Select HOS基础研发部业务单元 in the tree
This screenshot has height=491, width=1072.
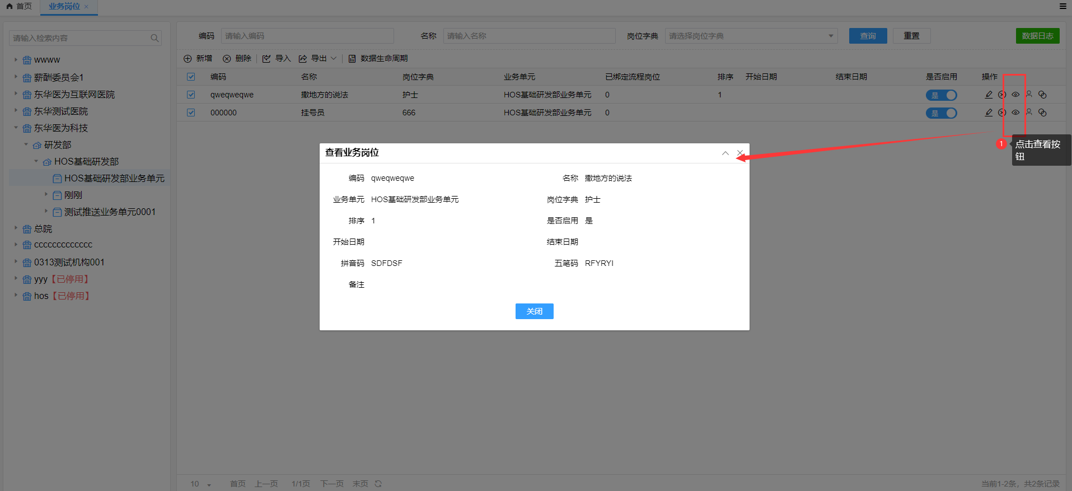pos(114,178)
